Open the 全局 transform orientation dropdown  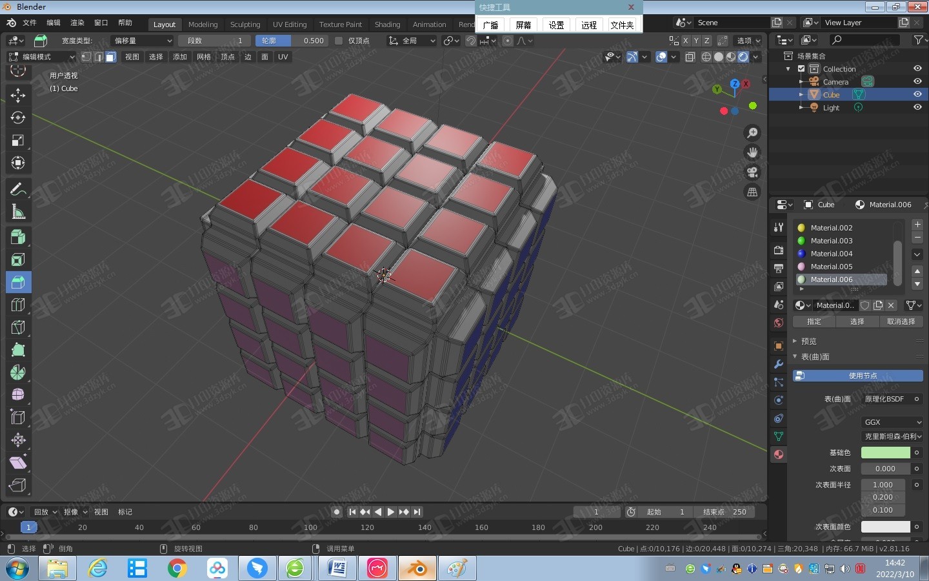[412, 41]
